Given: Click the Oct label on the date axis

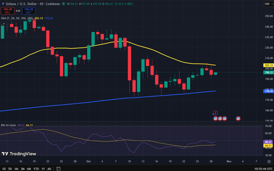Looking at the screenshot, I should pyautogui.click(x=88, y=161).
